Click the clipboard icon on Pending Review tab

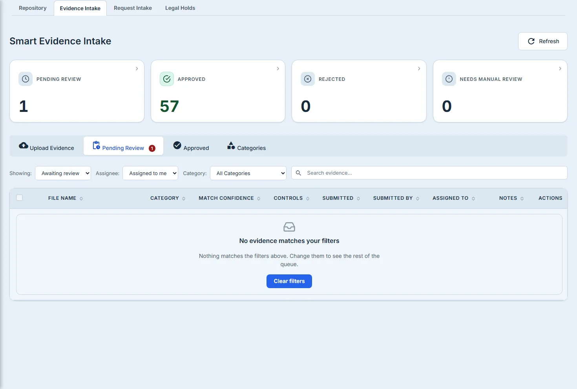pos(96,145)
